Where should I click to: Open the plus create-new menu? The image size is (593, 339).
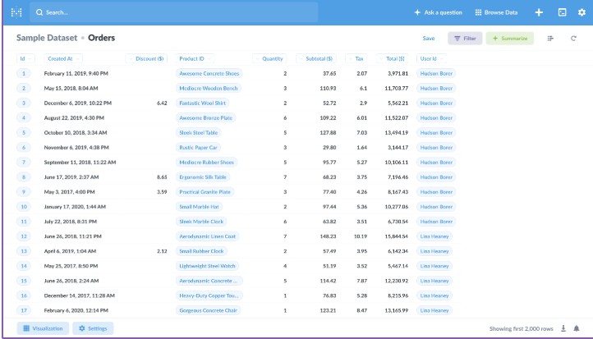pyautogui.click(x=539, y=12)
